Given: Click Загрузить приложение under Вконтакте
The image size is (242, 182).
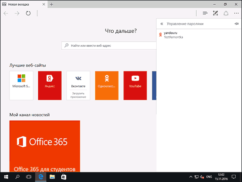Looking at the screenshot, I should pyautogui.click(x=78, y=95).
